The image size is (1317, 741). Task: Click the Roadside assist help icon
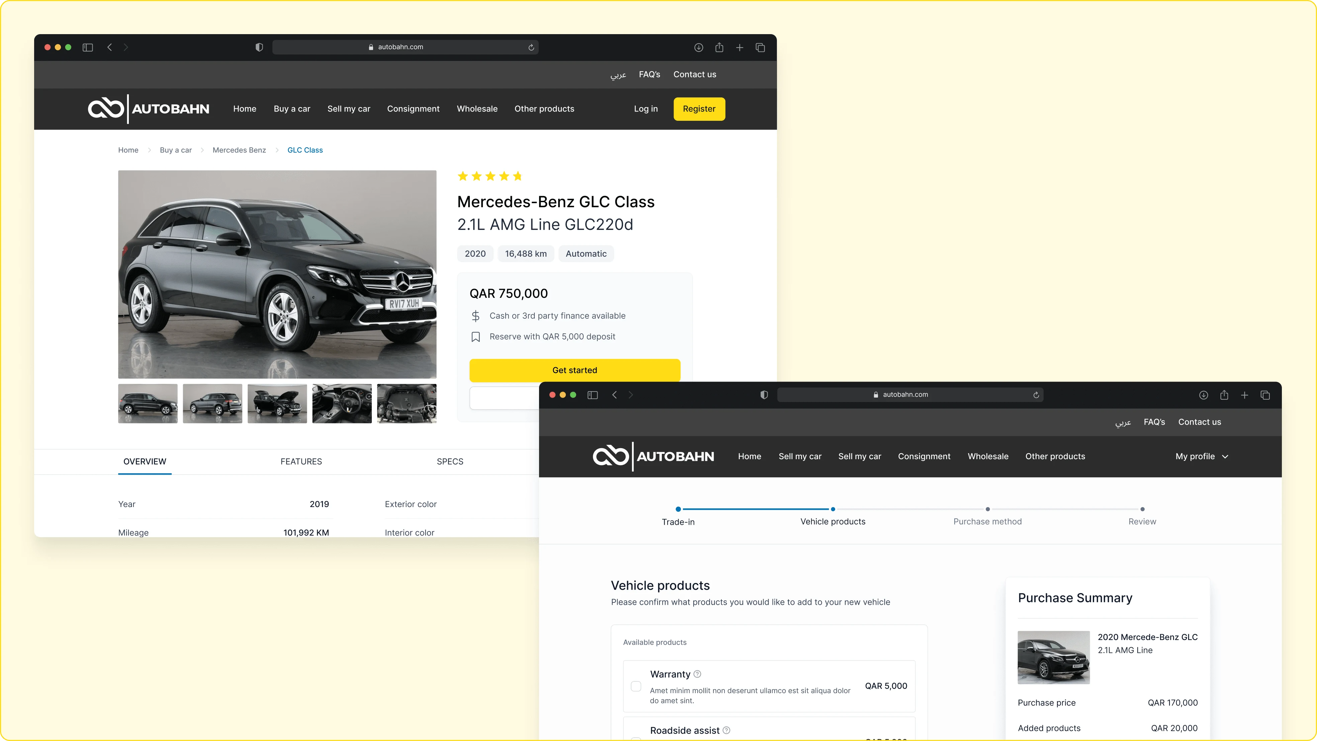[x=726, y=730]
